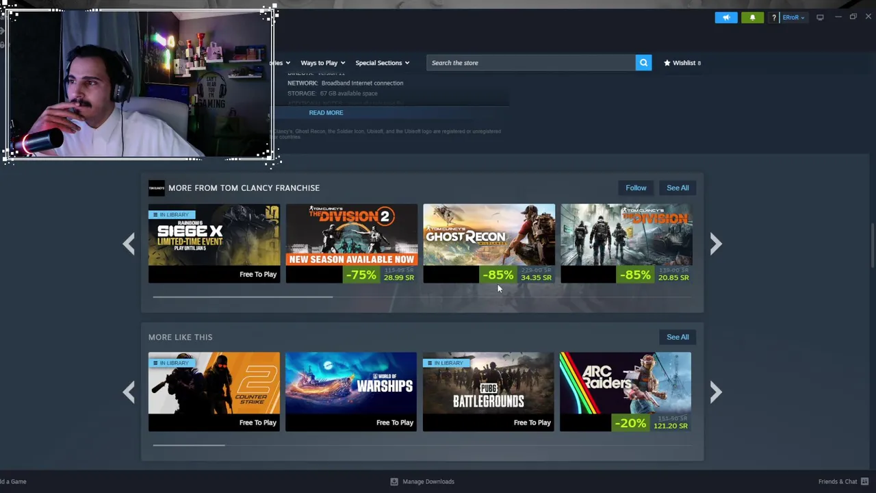Click Add a Game at bottom left

13,481
